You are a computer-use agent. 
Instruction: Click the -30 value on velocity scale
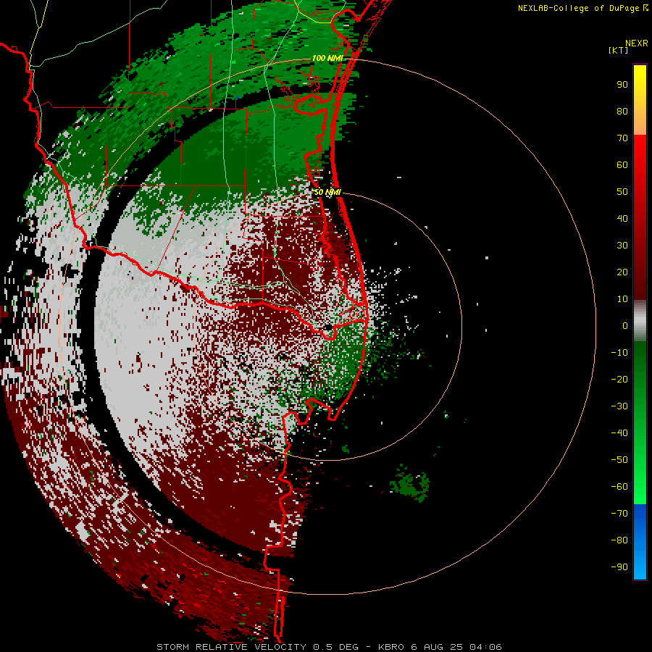point(619,406)
